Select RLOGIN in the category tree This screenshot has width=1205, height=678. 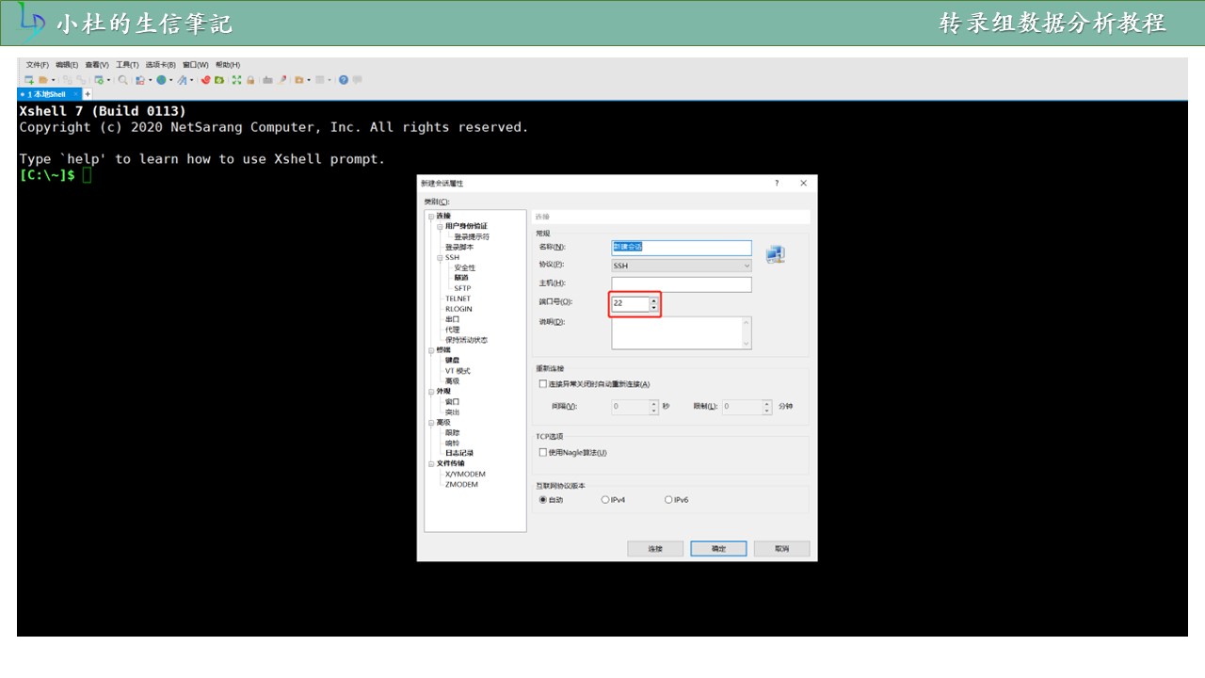point(458,309)
